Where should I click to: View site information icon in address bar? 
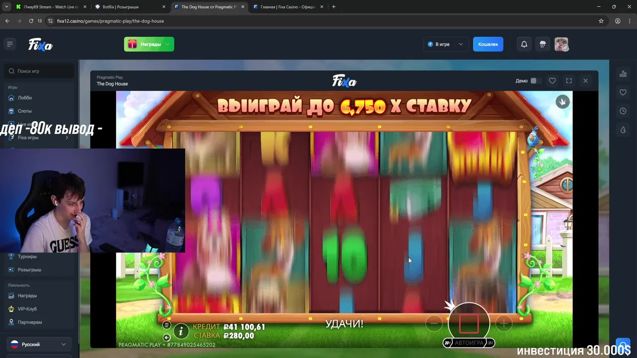[50, 21]
